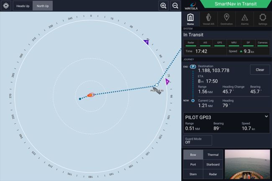Click the route start point dot
The height and width of the screenshot is (181, 272).
(x=80, y=99)
